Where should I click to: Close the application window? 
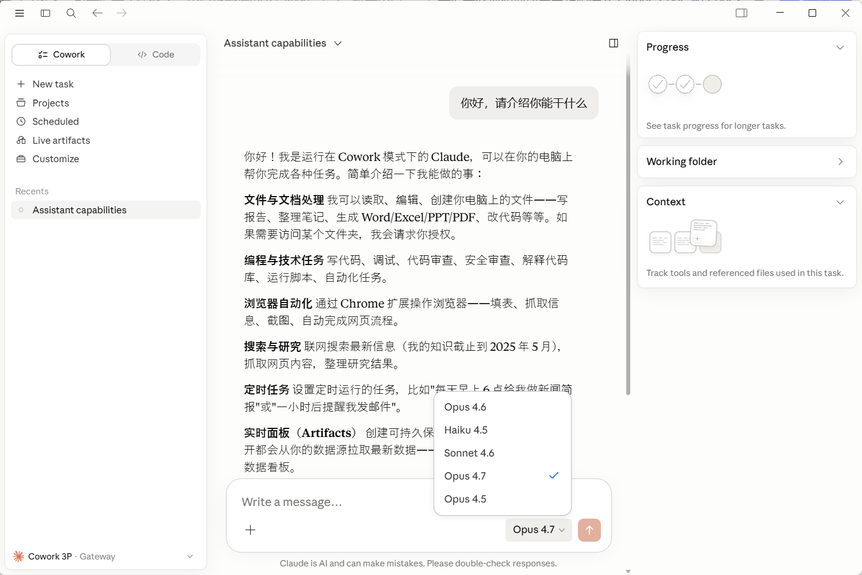pos(845,13)
